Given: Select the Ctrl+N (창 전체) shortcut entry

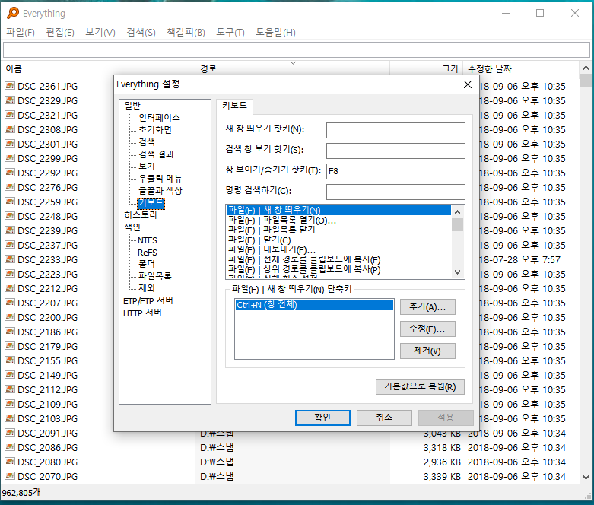Looking at the screenshot, I should click(314, 304).
